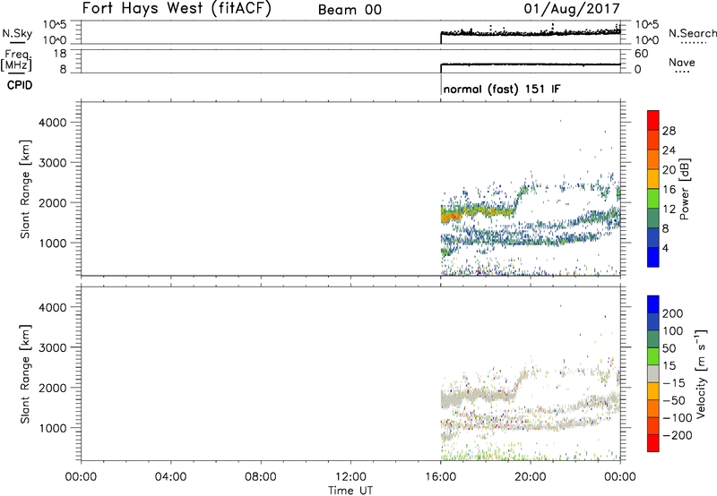
Task: Click the gray velocity colorbar segment between 15 and -15
Action: (x=653, y=373)
